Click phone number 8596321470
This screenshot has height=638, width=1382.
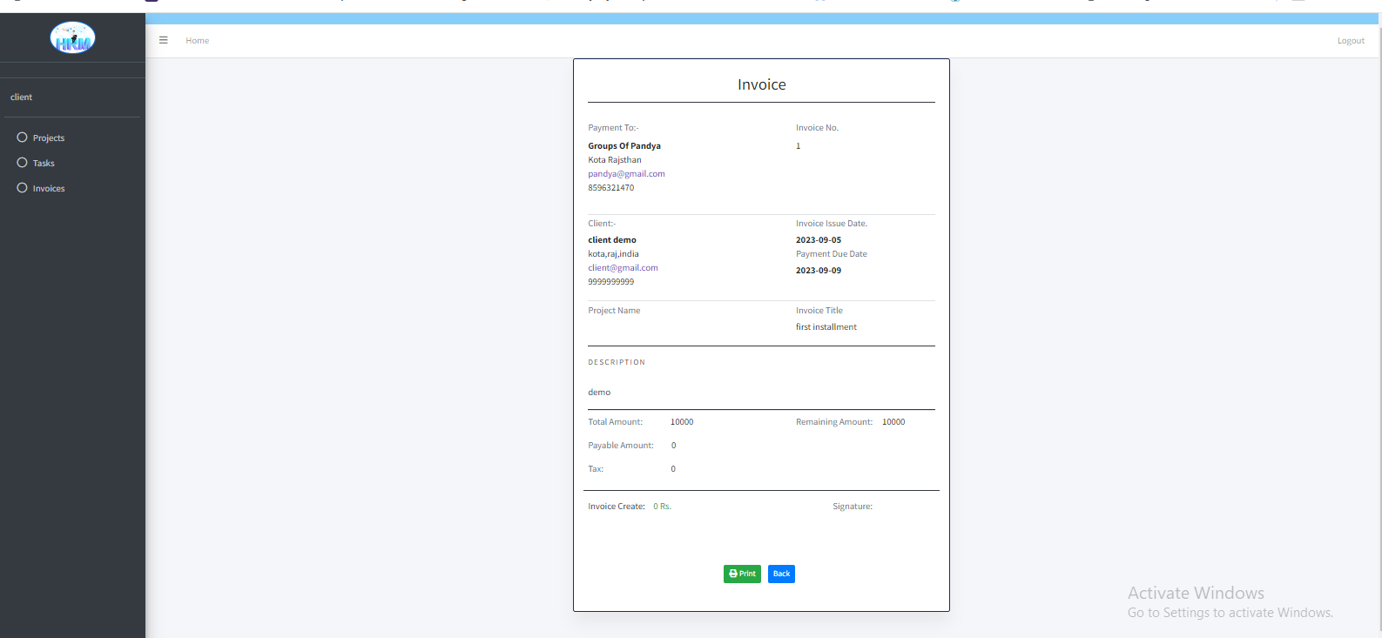click(x=611, y=188)
